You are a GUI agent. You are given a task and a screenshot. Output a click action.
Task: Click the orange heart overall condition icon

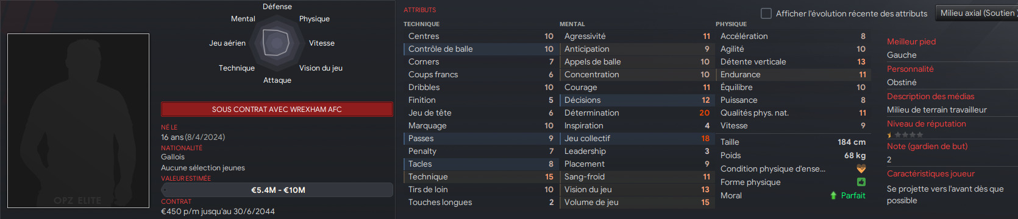click(x=861, y=169)
